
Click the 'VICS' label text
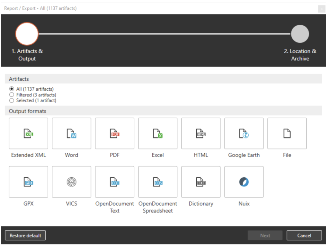pyautogui.click(x=72, y=204)
